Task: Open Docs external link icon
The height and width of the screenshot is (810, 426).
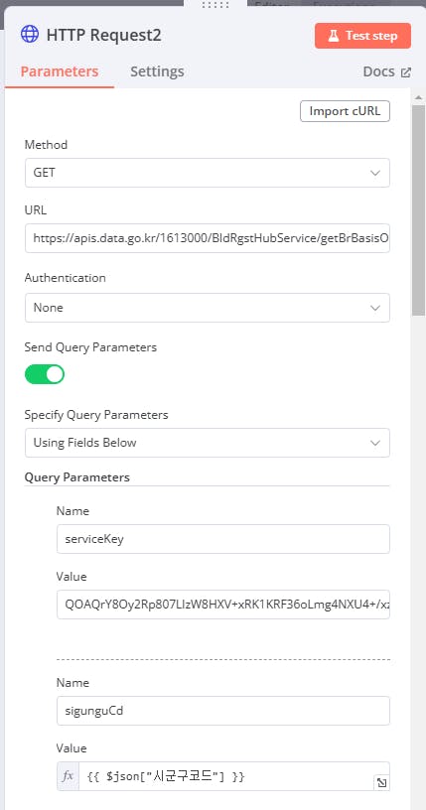Action: pos(406,72)
